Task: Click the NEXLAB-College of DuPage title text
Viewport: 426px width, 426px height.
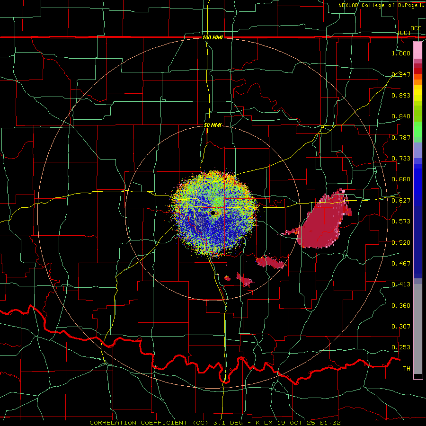Action: [381, 5]
